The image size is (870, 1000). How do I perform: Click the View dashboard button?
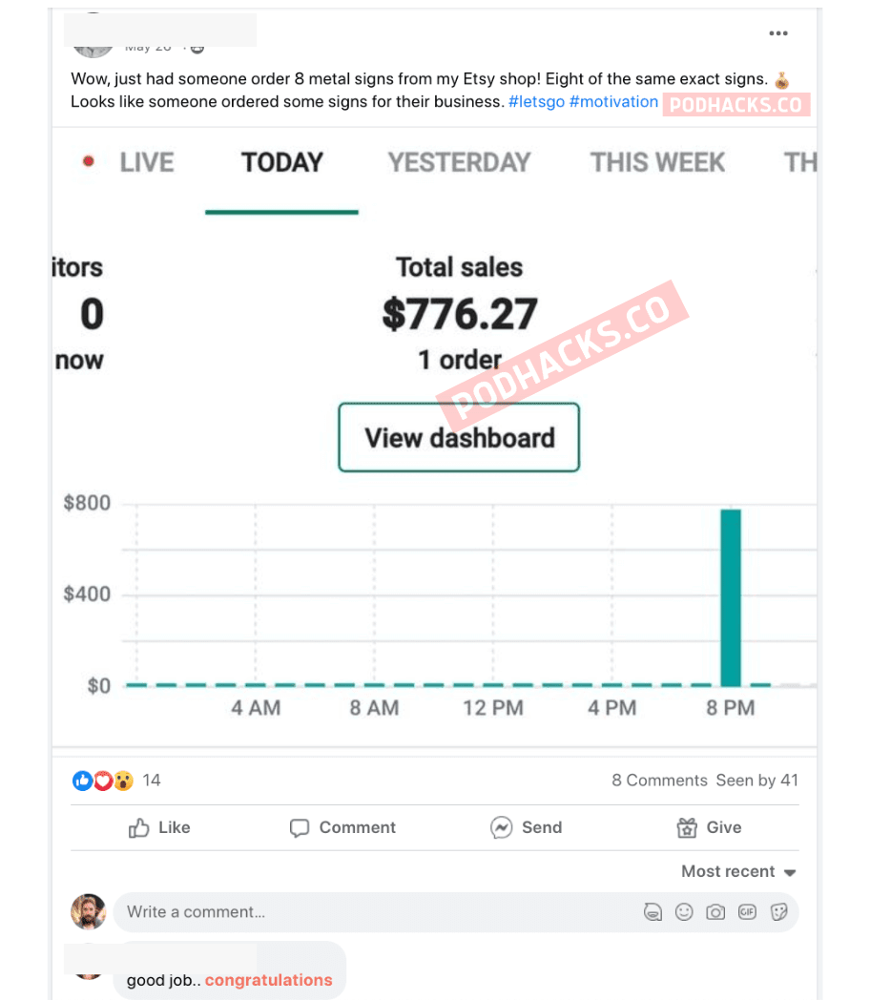coord(459,438)
